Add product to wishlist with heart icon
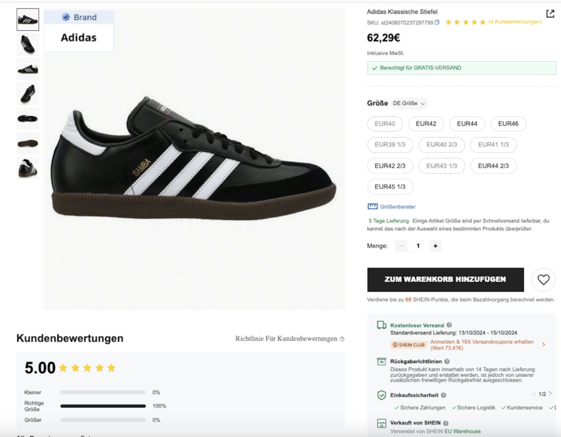The image size is (561, 437). coord(543,280)
